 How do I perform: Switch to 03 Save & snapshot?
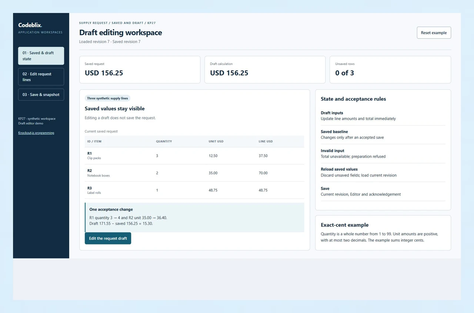41,95
